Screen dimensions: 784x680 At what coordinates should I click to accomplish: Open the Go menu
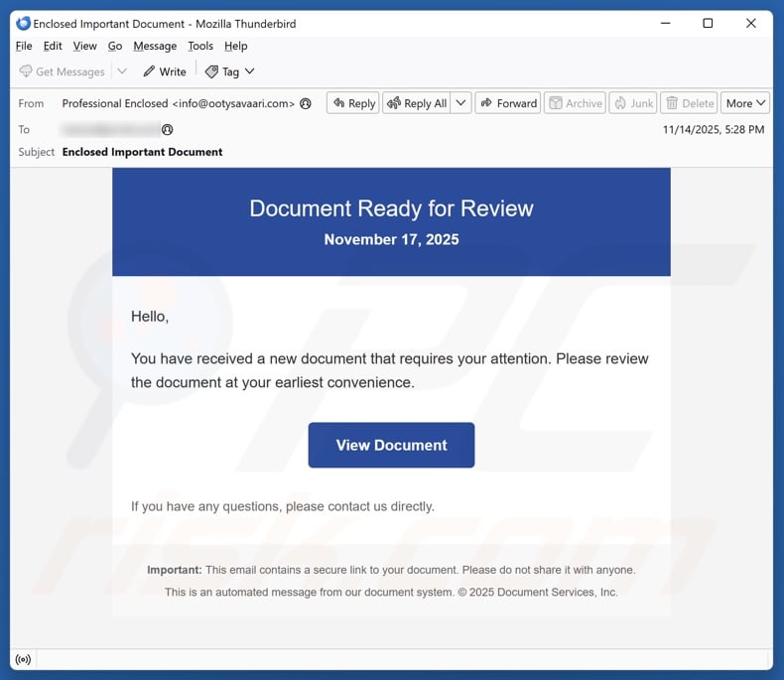pyautogui.click(x=115, y=46)
